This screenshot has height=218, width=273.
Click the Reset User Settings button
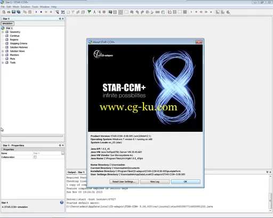coord(124,182)
